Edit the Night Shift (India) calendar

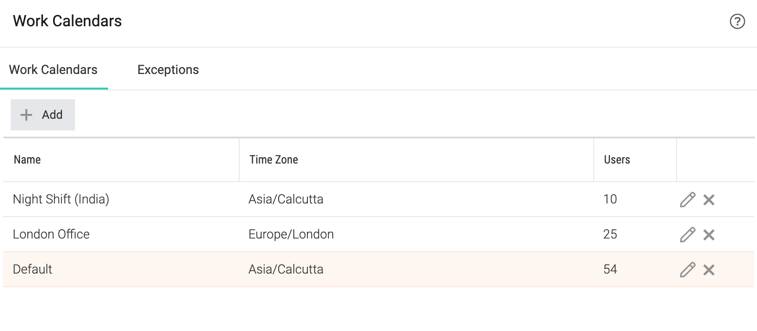tap(687, 200)
